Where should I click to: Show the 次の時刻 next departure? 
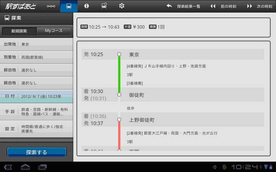point(260,6)
